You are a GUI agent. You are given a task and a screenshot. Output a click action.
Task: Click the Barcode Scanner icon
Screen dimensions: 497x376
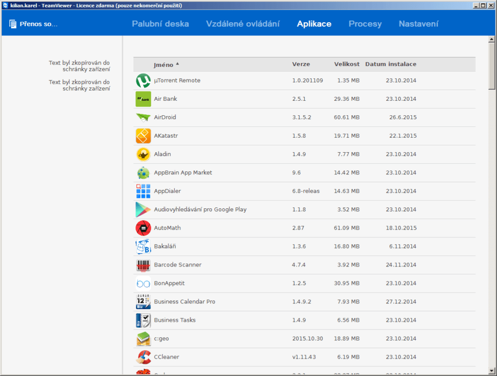click(x=143, y=265)
